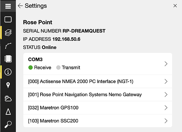Open the chart layers icon
This screenshot has width=182, height=132.
pos(8,32)
